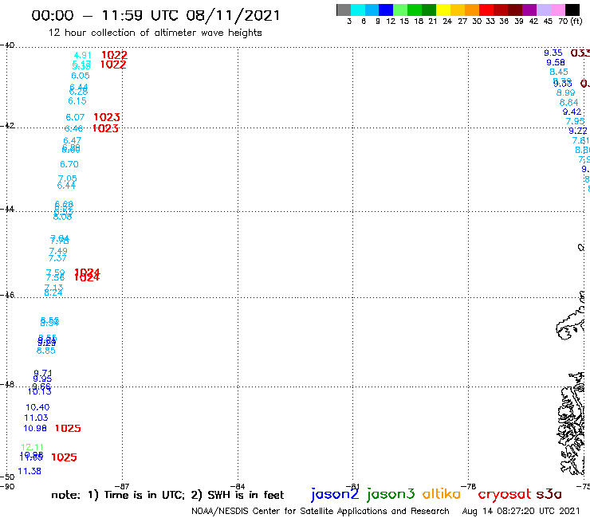Screen dimensions: 590x518
Task: Select the light blue value 7.95
Action: [575, 121]
